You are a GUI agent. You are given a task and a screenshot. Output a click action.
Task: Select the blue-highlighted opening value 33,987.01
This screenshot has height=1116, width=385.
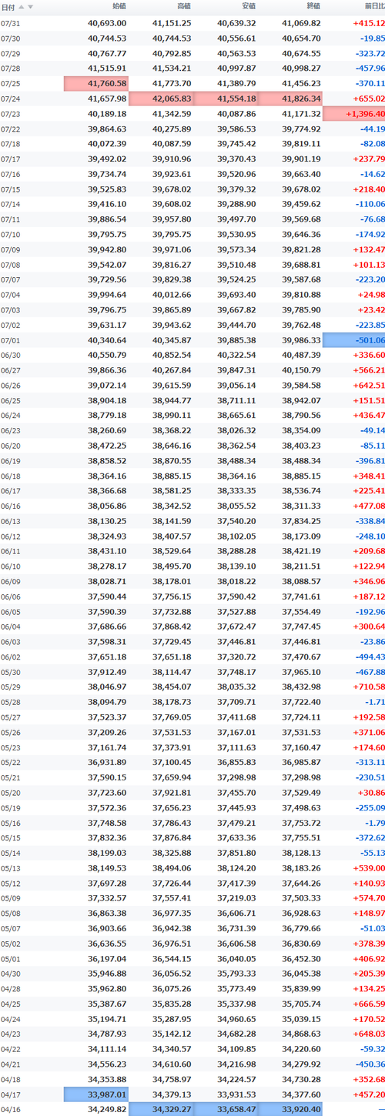pyautogui.click(x=96, y=1094)
